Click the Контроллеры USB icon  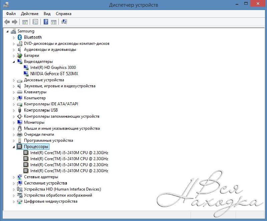pos(20,110)
